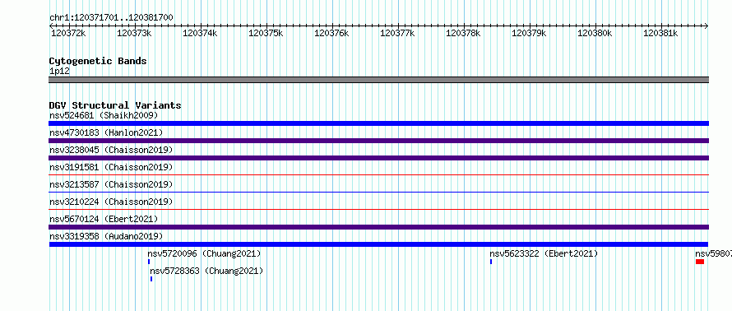Open variant label nsv4730183 (Hanlon2021)

click(106, 132)
